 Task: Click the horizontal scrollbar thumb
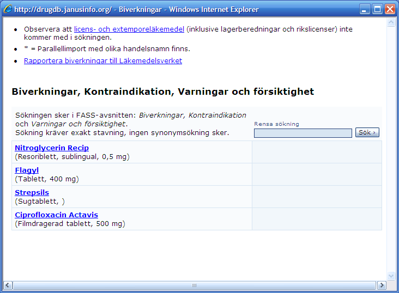[195, 285]
